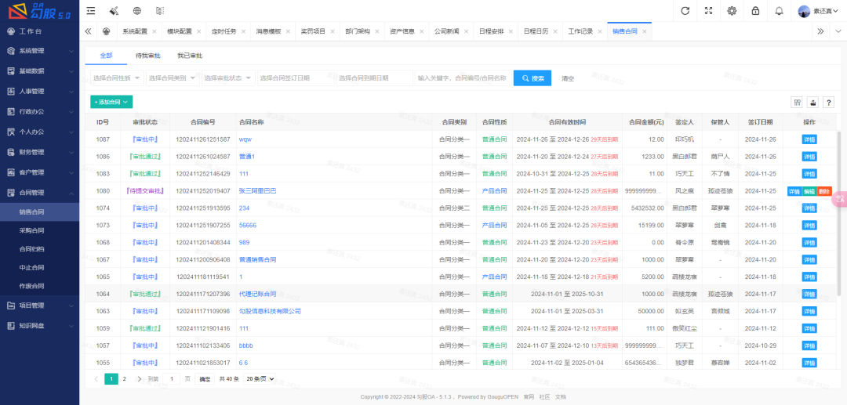This screenshot has height=405, width=847.
Task: Enter fullscreen mode via the top bar icon
Action: [x=709, y=11]
